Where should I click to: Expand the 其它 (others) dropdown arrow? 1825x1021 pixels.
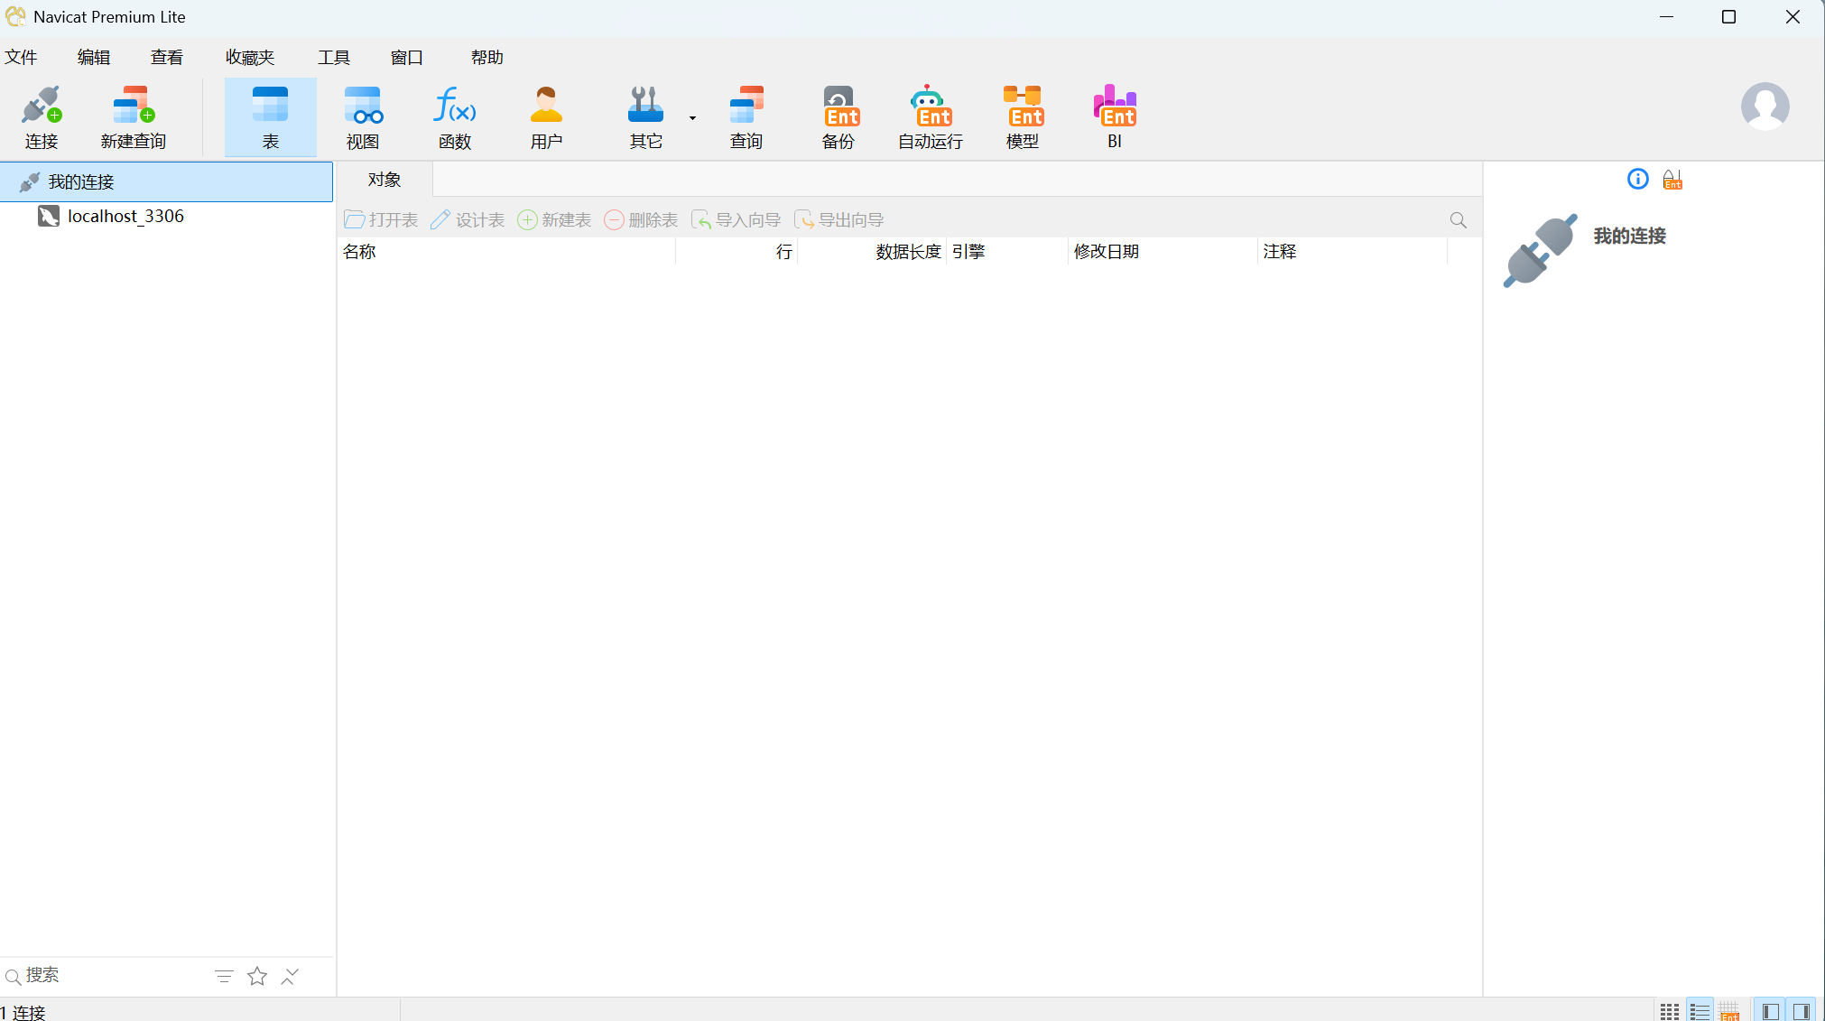coord(692,117)
